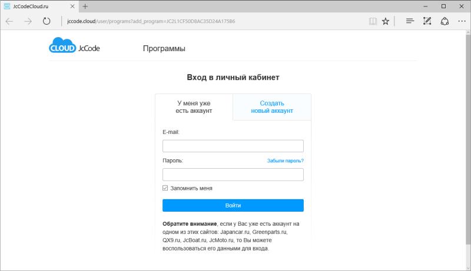Click the JcCode Cloud logo

click(74, 46)
